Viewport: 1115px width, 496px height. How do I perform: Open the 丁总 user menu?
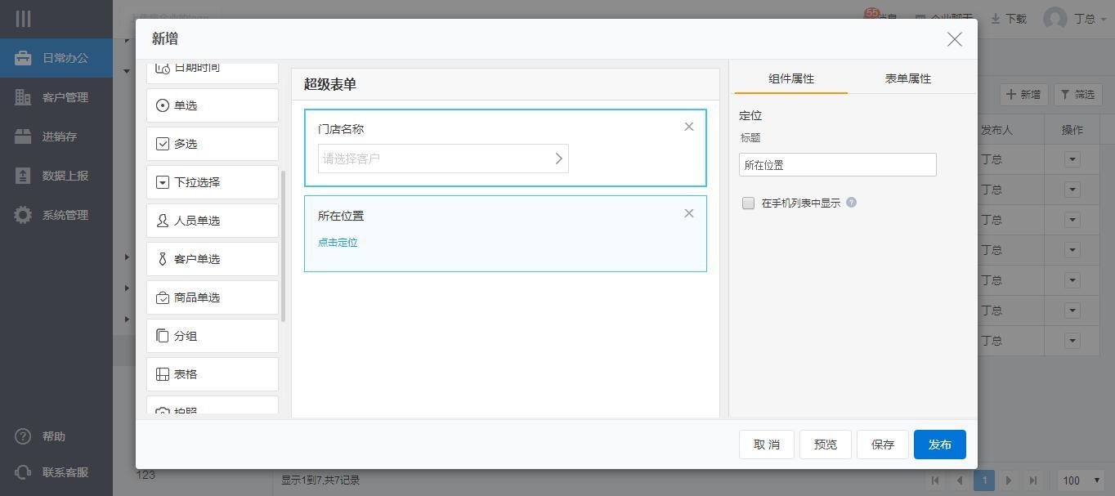click(1075, 19)
